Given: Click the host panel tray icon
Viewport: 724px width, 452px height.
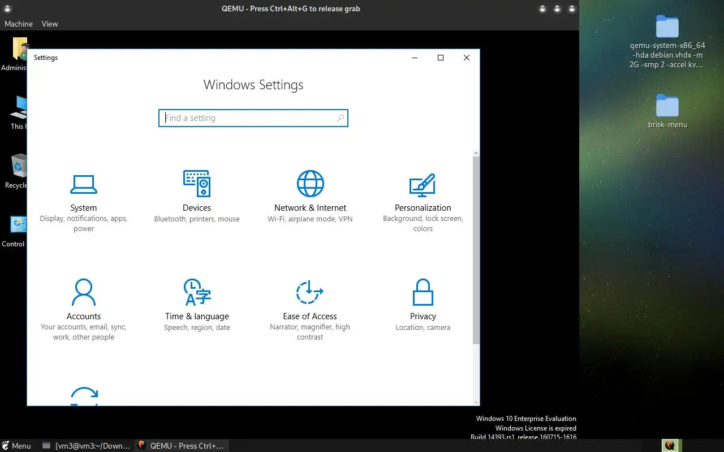Looking at the screenshot, I should [670, 446].
